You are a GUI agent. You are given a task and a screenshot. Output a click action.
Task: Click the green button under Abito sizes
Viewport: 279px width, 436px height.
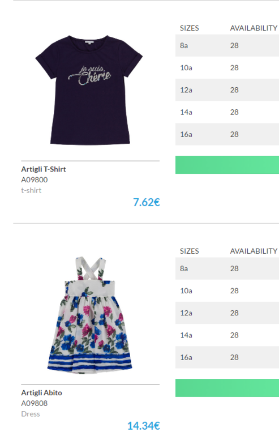coord(227,388)
